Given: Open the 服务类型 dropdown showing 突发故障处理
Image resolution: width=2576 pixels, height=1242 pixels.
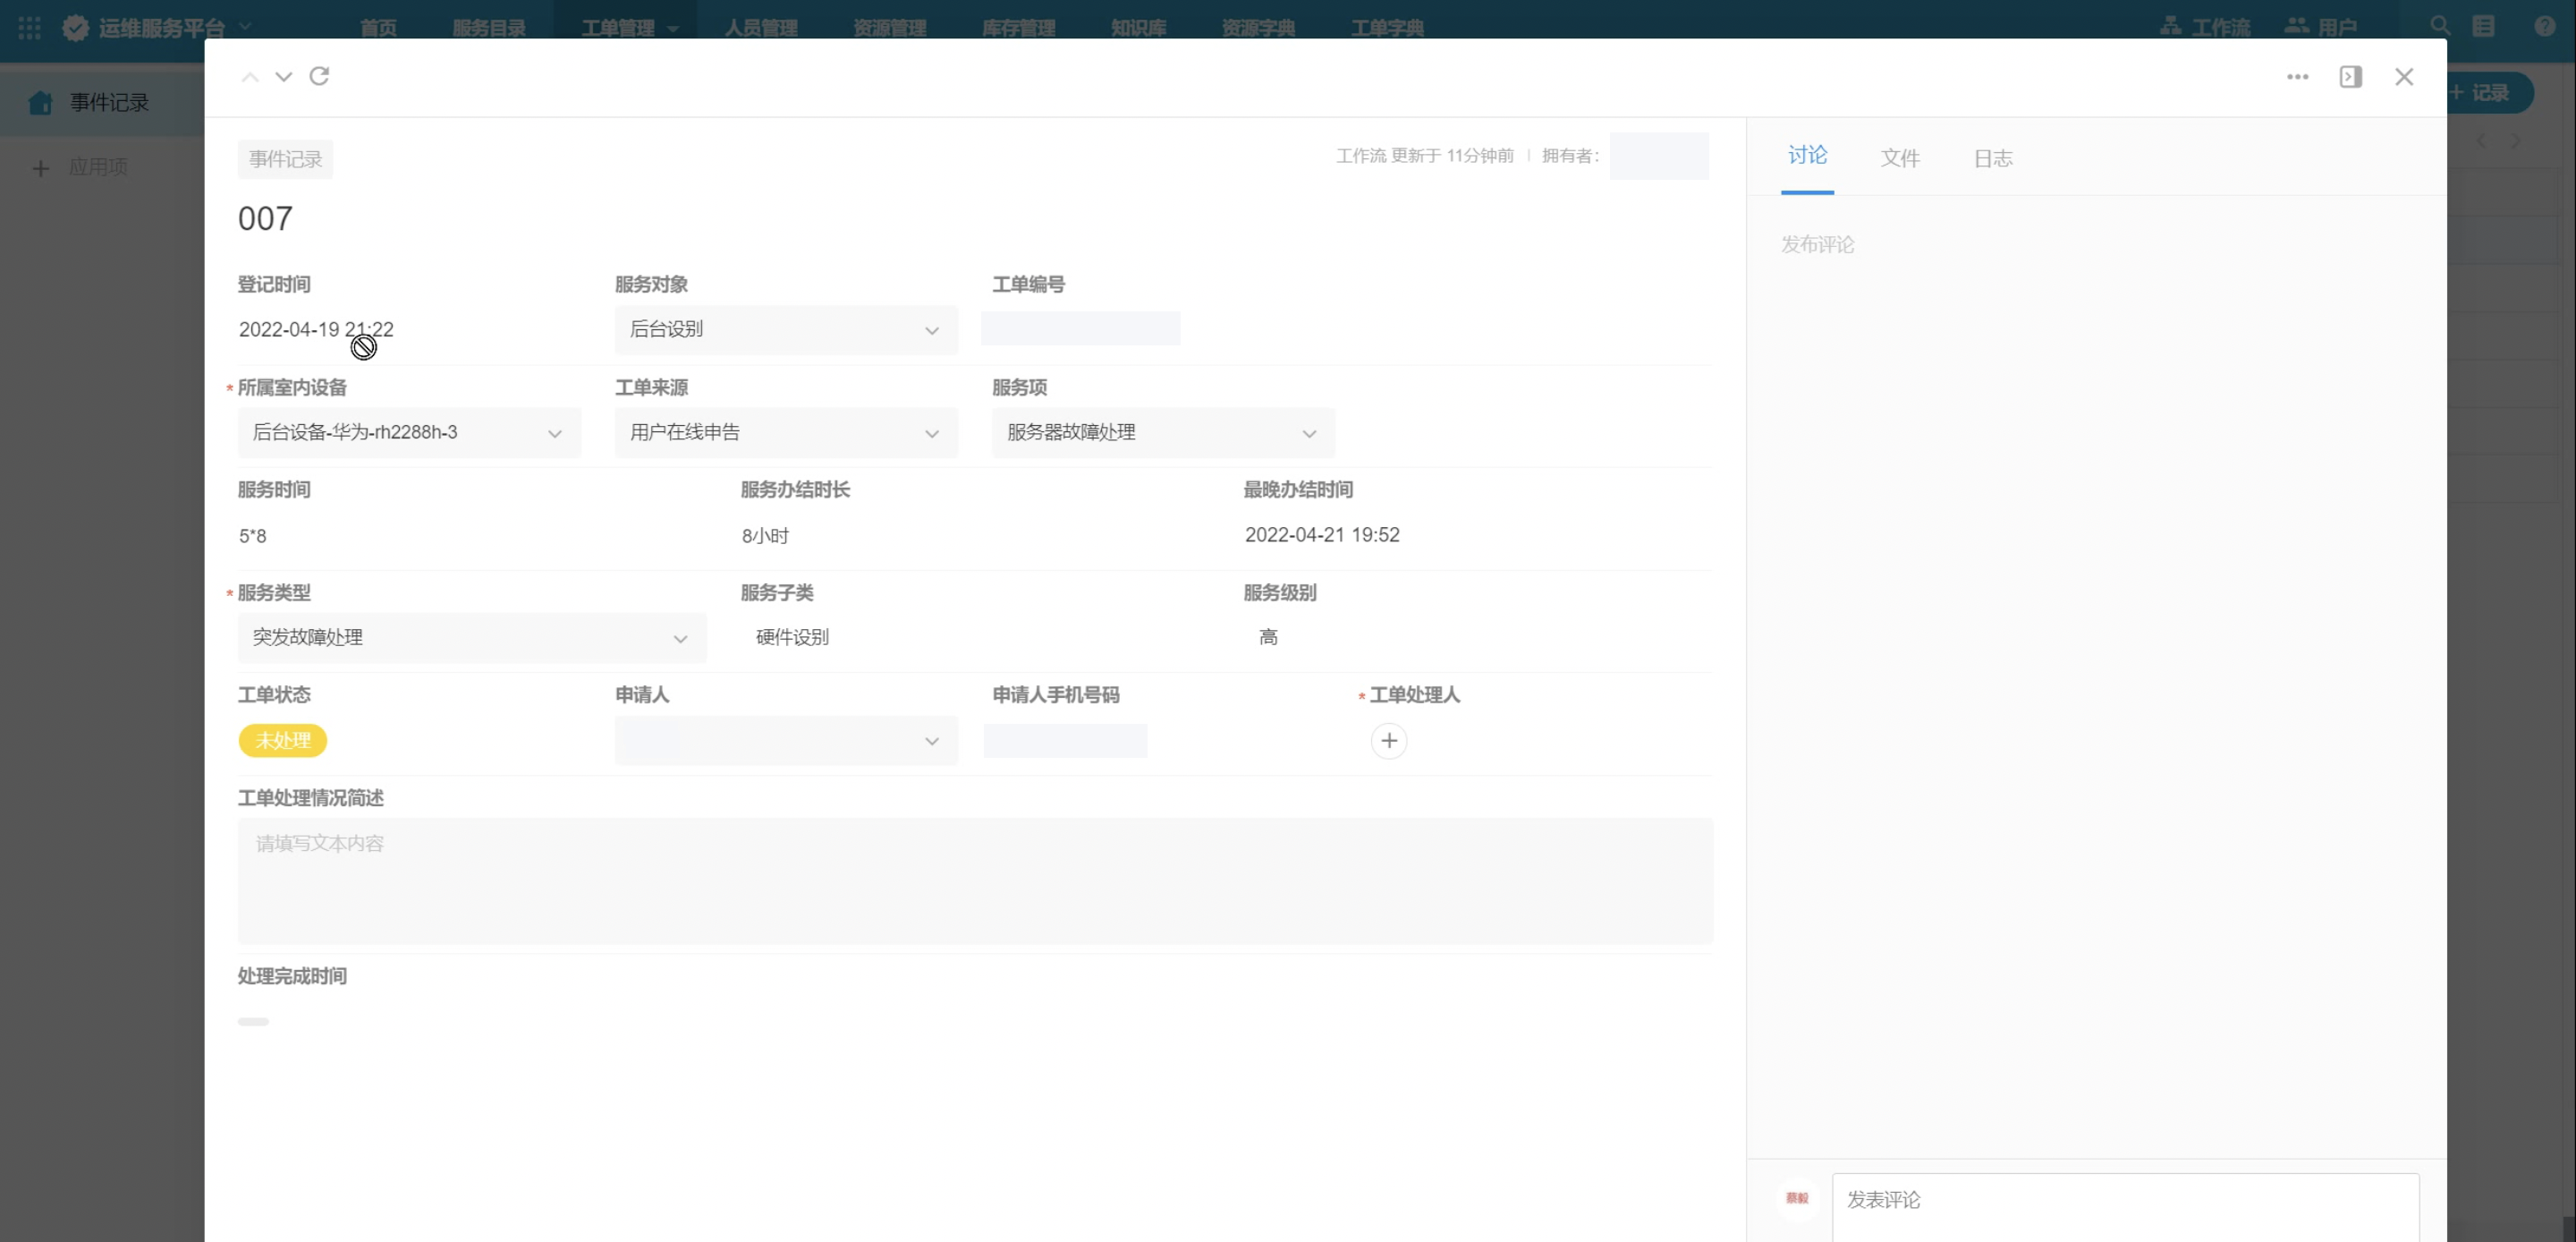Looking at the screenshot, I should click(472, 637).
